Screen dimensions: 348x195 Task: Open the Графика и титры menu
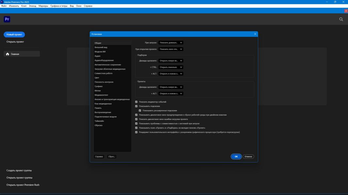(x=59, y=6)
